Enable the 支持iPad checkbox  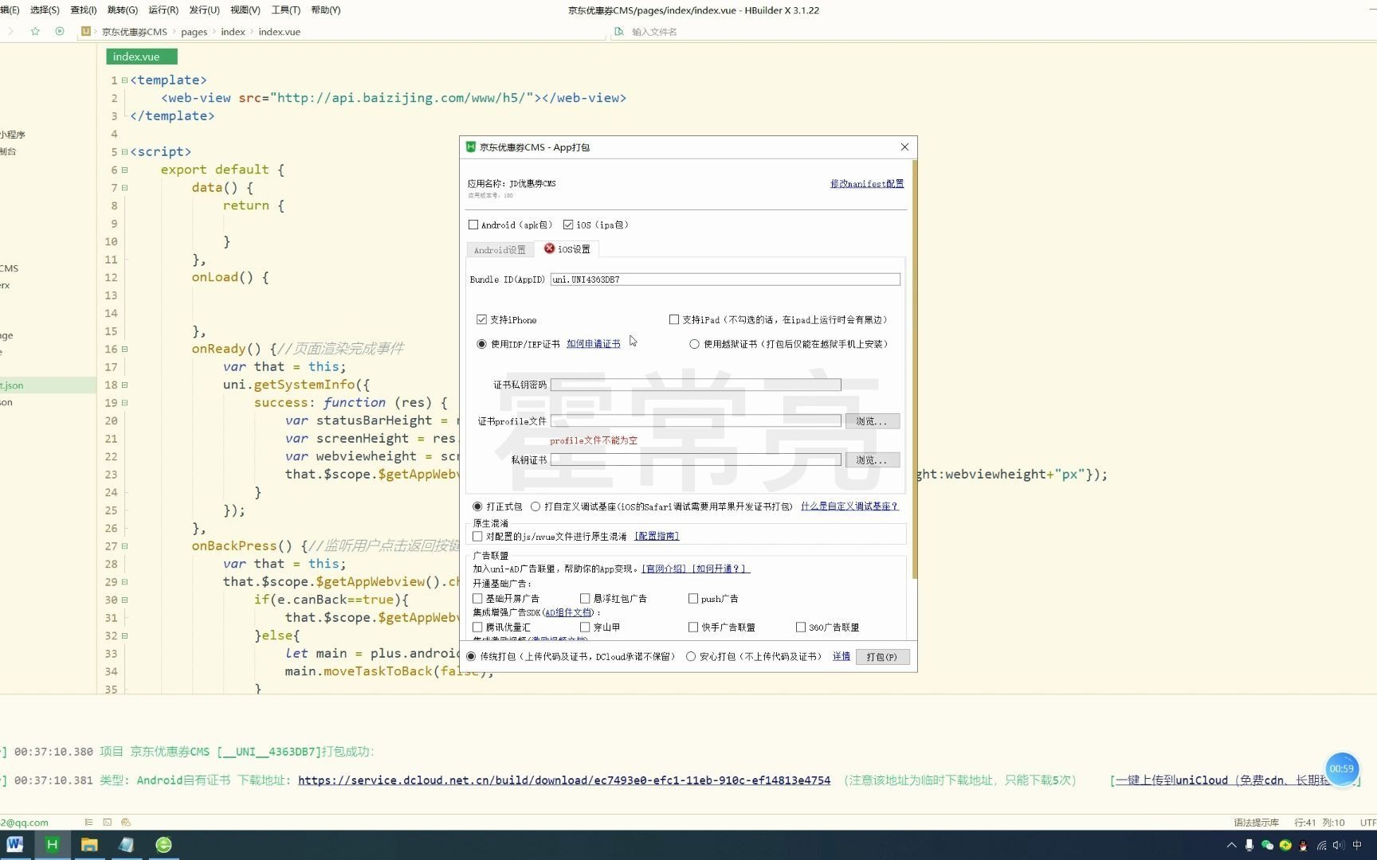coord(674,320)
